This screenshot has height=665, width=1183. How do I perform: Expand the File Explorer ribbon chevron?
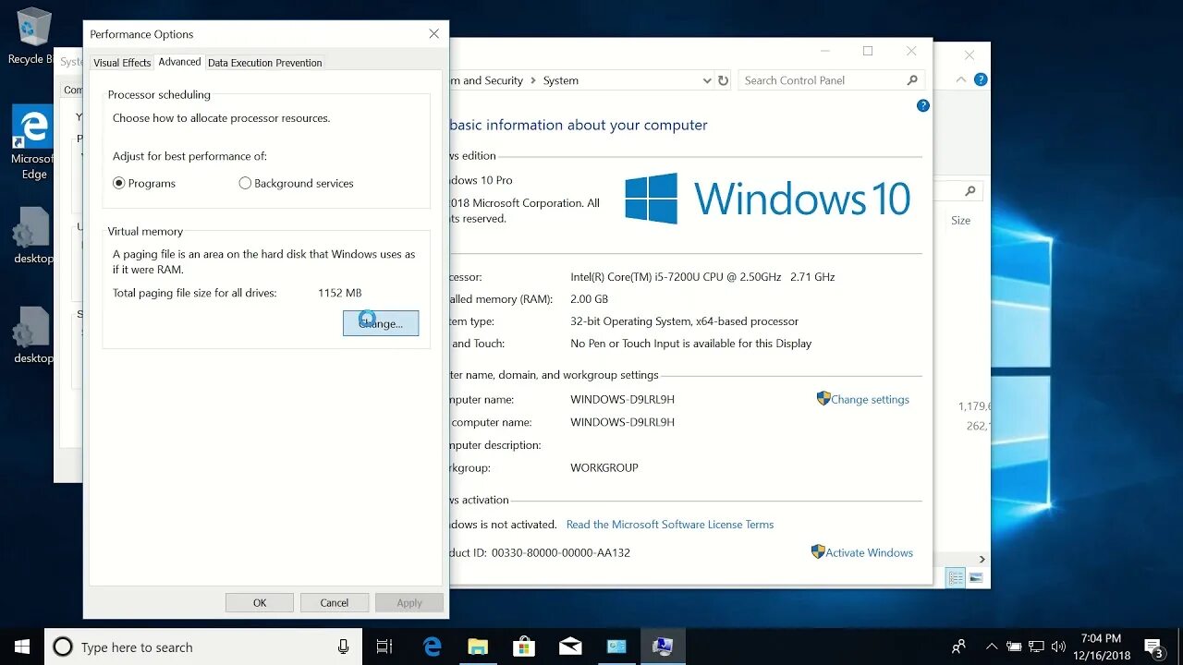(x=961, y=80)
